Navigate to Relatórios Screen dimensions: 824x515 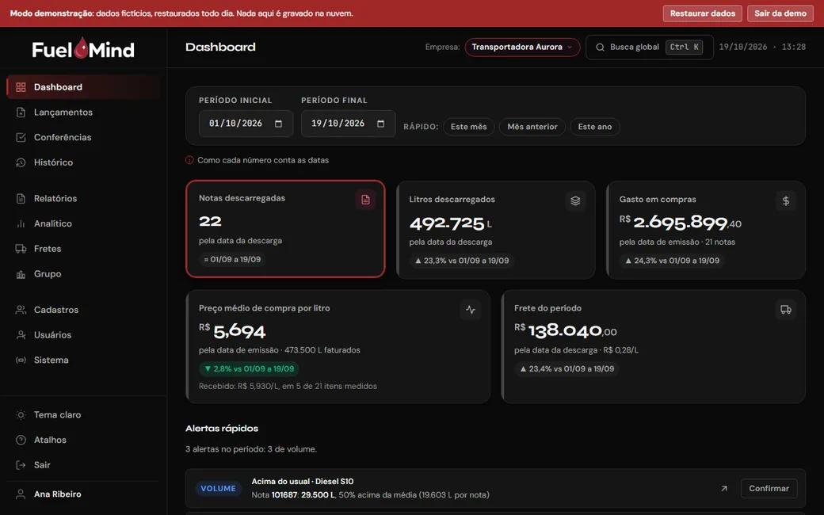tap(83, 199)
